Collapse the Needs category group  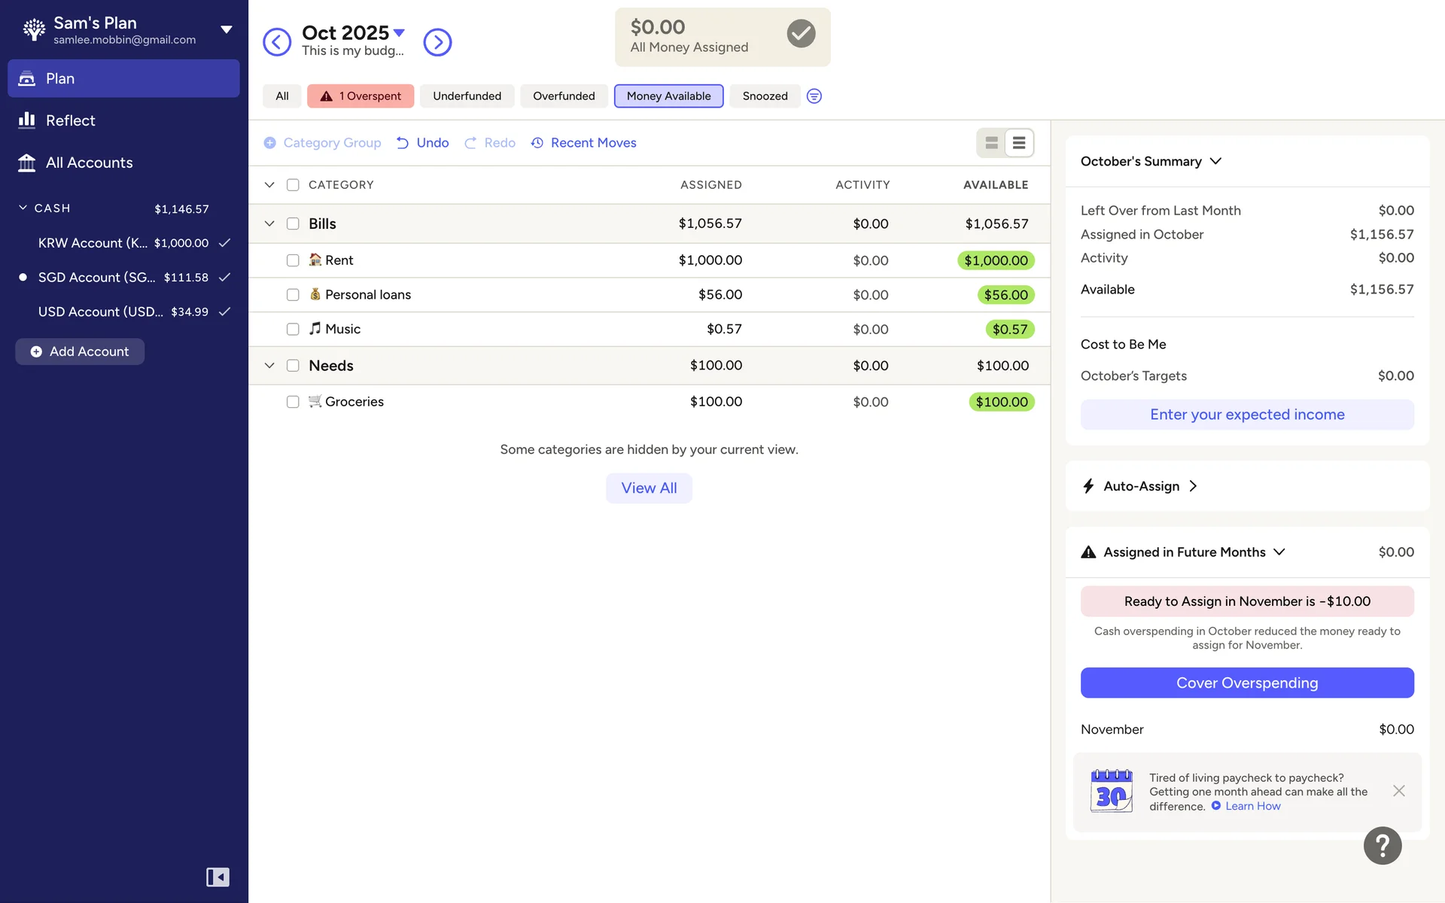click(x=269, y=366)
